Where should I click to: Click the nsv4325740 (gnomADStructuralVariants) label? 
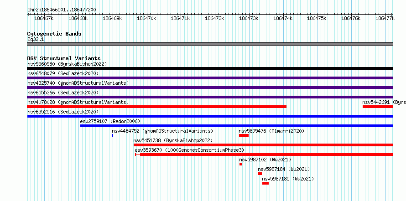[x=78, y=83]
